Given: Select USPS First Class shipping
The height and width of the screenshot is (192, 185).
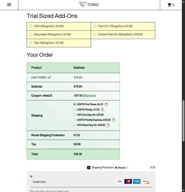Looking at the screenshot, I should [75, 104].
